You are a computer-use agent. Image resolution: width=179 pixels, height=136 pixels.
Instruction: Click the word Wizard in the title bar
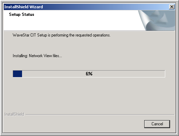point(36,7)
